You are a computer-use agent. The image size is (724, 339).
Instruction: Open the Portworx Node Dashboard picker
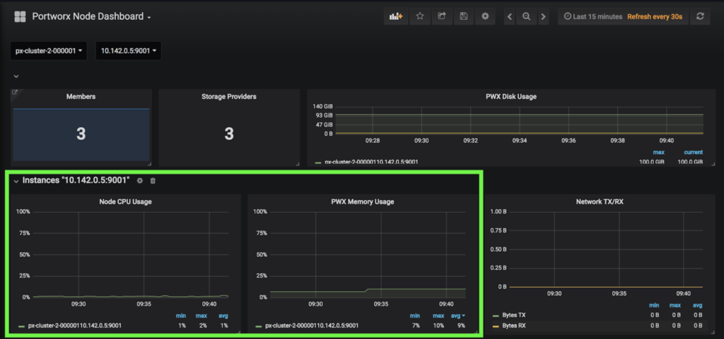coord(92,16)
